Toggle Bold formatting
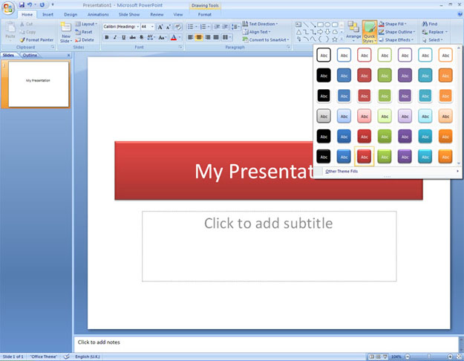 [107, 37]
